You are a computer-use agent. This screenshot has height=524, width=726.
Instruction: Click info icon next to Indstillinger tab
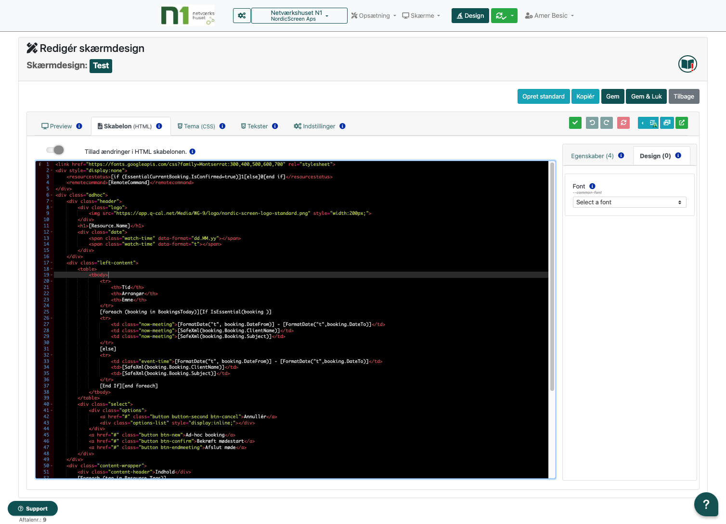(x=342, y=126)
